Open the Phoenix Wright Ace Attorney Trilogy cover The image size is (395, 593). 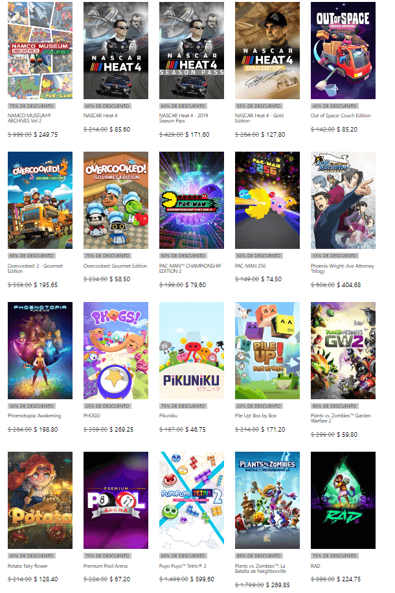tap(343, 200)
